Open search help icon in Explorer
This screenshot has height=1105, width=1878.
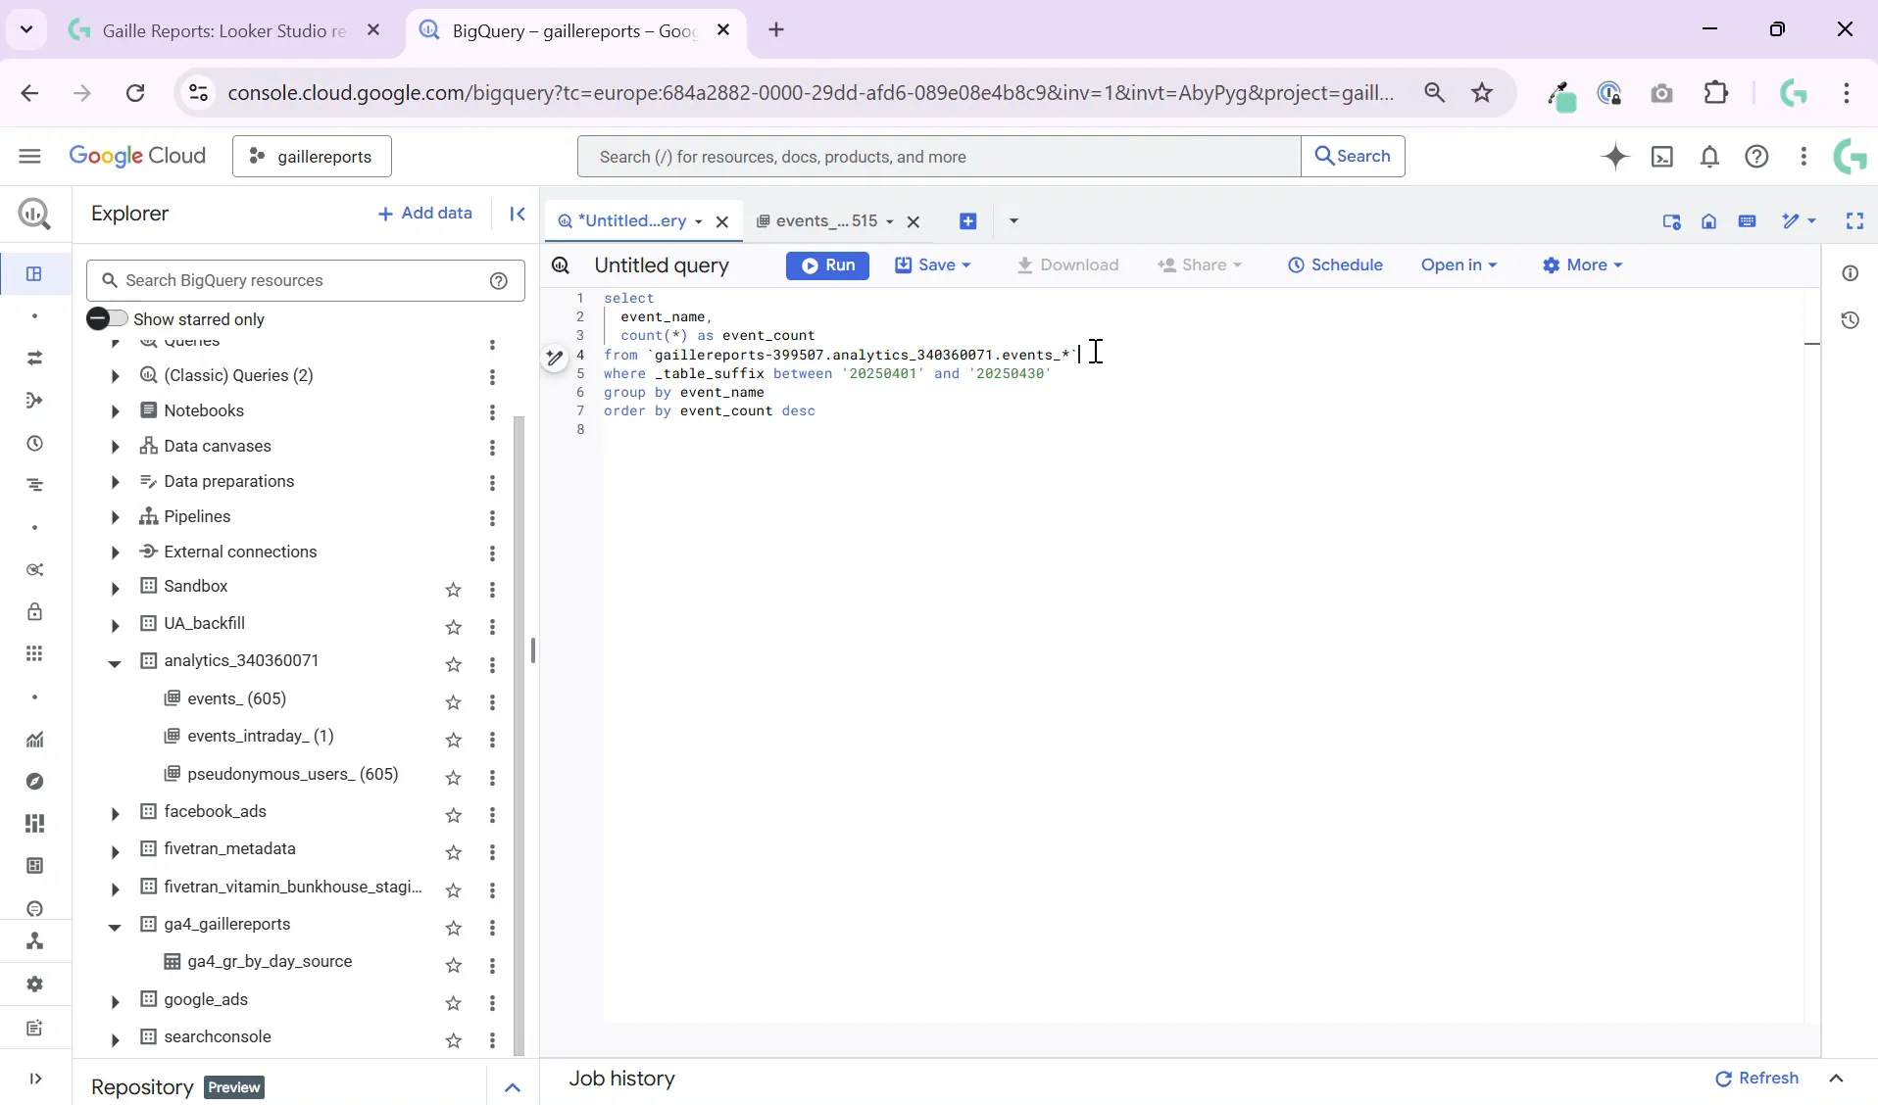pos(498,281)
